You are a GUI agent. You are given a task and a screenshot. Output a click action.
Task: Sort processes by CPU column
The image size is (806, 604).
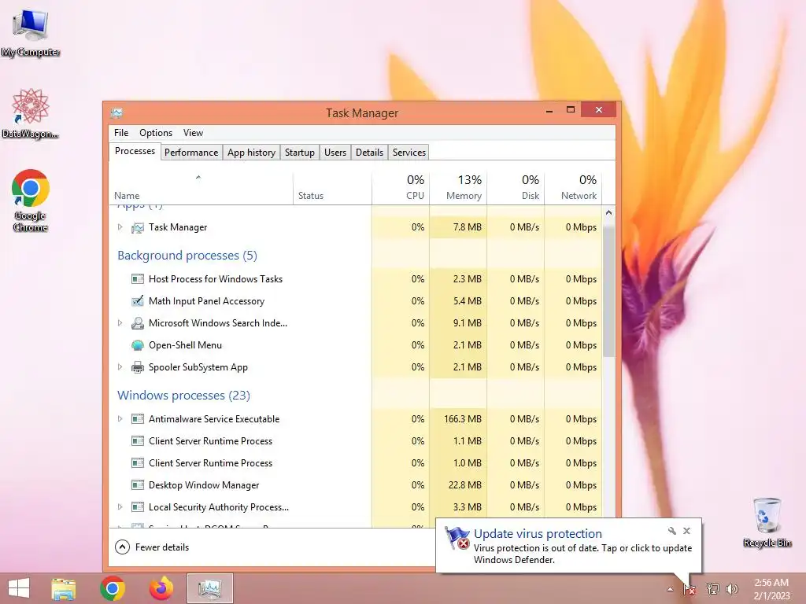401,189
